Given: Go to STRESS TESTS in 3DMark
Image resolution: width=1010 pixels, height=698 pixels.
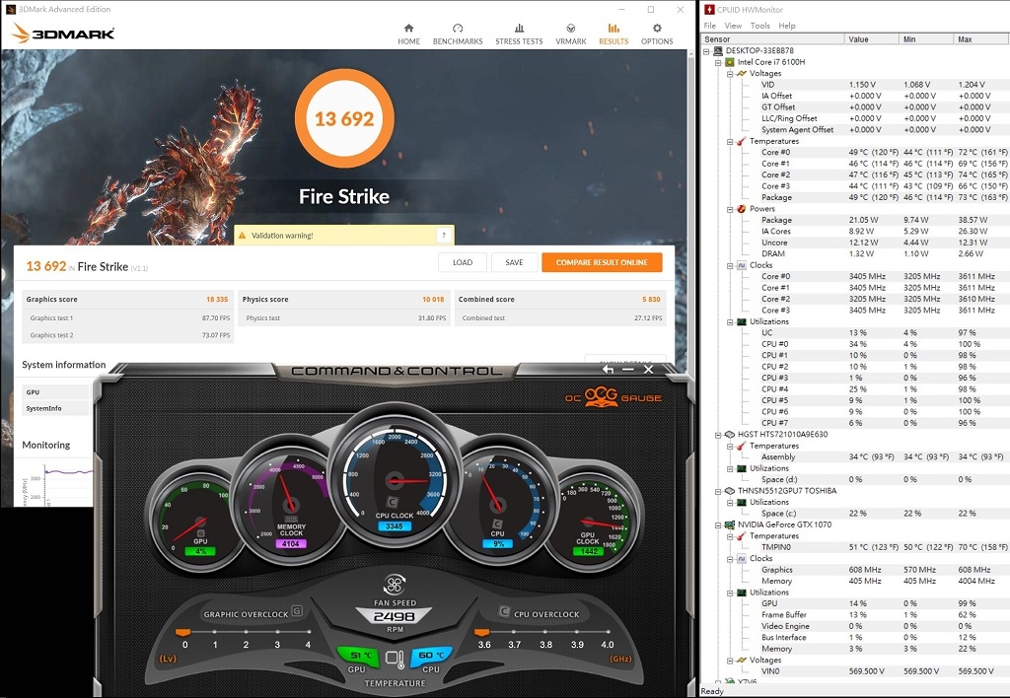Looking at the screenshot, I should tap(519, 35).
